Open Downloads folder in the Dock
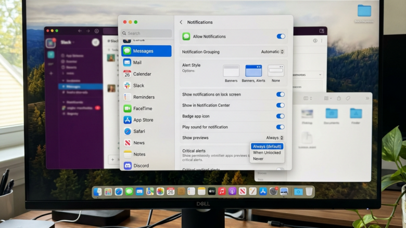This screenshot has height=228, width=406. point(298,192)
